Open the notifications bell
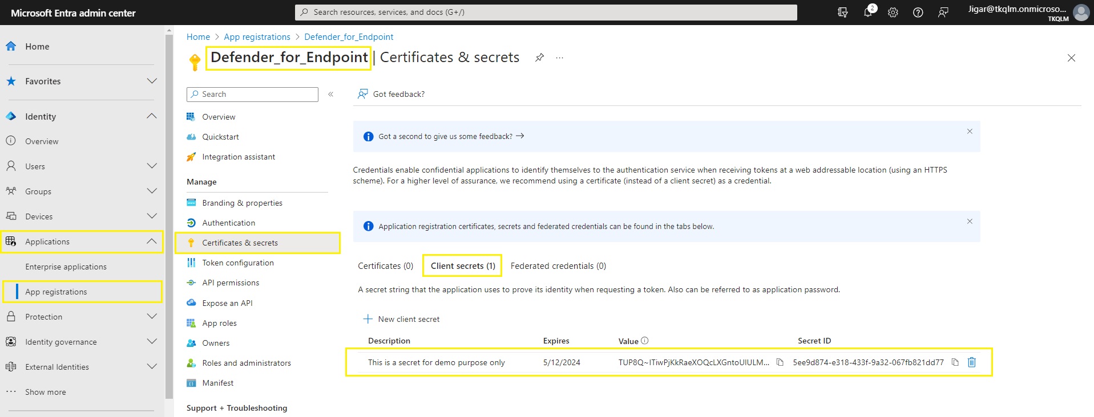 [x=869, y=12]
